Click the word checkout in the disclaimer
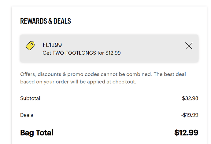Viewport: 211px width, 144px height. (x=125, y=82)
